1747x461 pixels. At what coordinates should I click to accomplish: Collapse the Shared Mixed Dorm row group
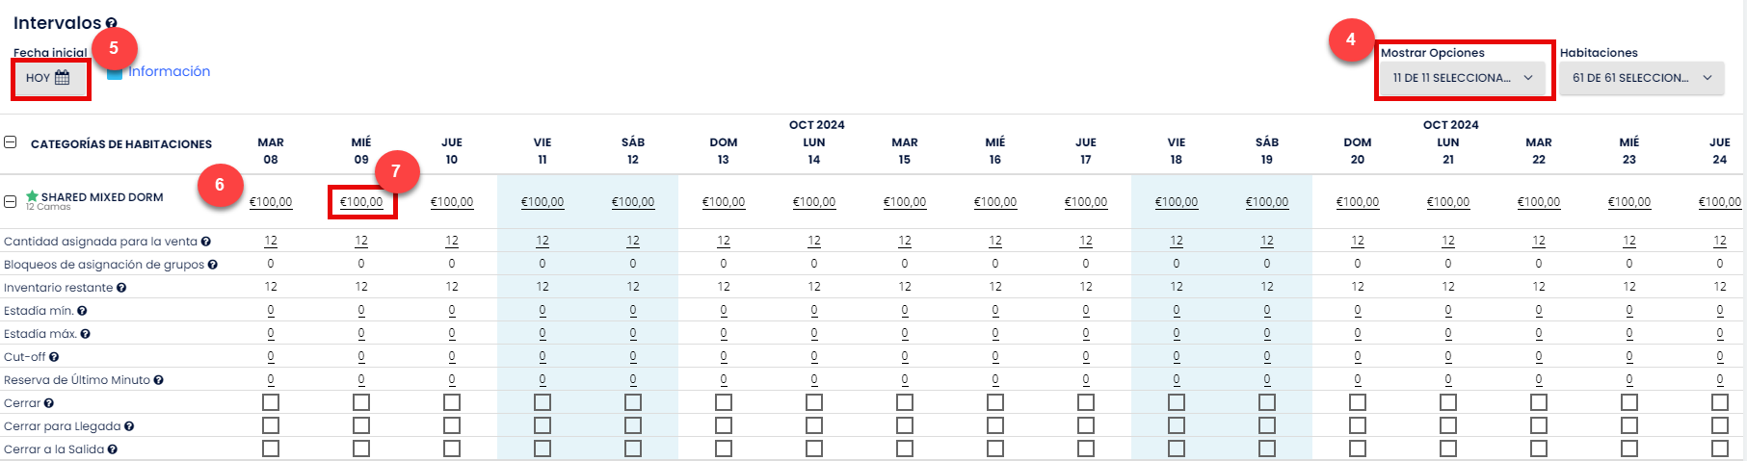pos(10,201)
